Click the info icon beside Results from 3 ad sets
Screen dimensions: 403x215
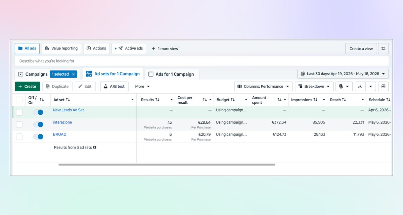pyautogui.click(x=95, y=147)
